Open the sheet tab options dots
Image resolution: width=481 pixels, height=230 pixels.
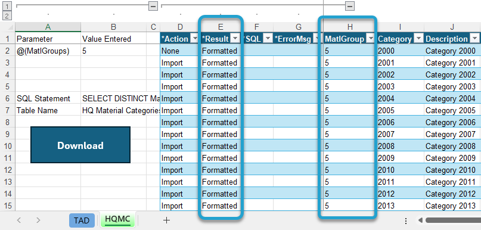pyautogui.click(x=406, y=221)
